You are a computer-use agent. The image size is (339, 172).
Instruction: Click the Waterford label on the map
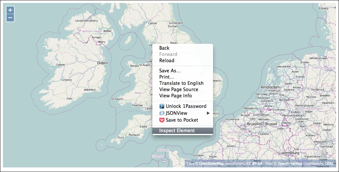tap(90, 90)
